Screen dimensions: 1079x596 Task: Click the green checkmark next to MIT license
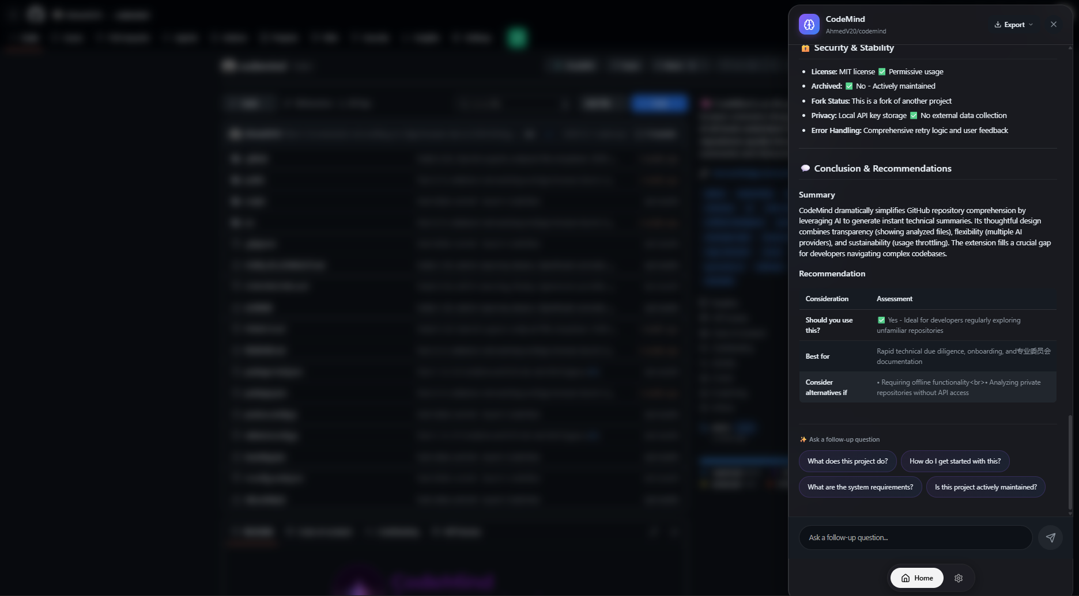(x=881, y=72)
